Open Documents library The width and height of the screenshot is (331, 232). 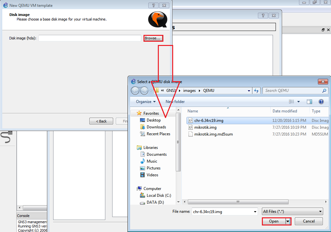(157, 154)
